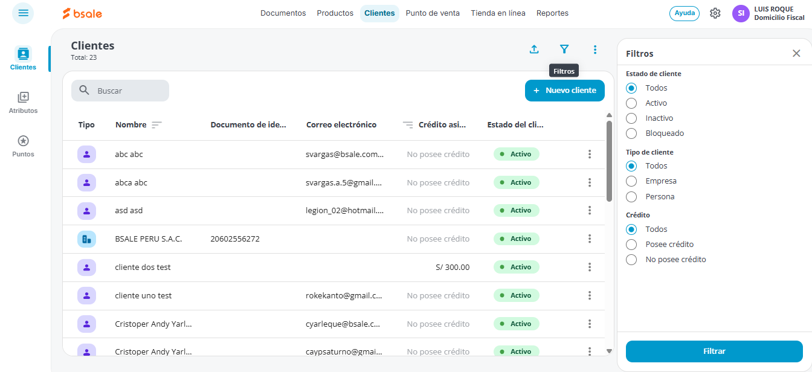Click the Estado del cliente column header
This screenshot has height=372, width=812.
[515, 125]
